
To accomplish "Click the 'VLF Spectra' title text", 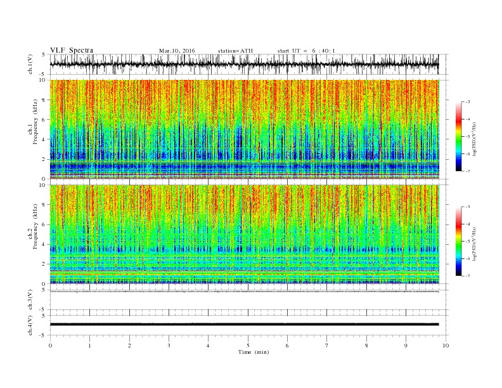I will tap(72, 50).
